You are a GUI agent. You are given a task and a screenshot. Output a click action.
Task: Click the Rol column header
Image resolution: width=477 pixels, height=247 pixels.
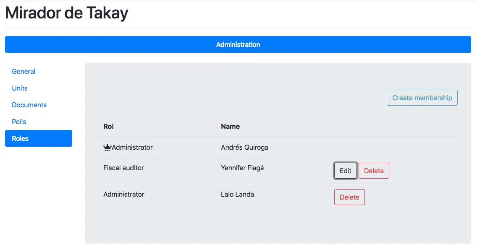click(x=108, y=126)
